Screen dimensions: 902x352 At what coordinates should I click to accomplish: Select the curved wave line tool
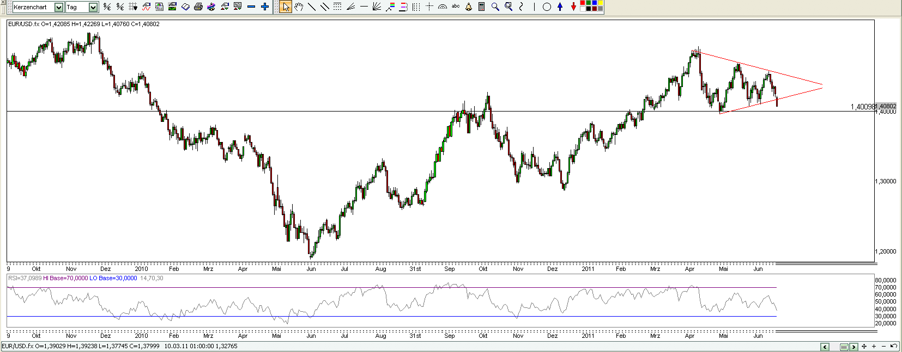click(x=521, y=7)
